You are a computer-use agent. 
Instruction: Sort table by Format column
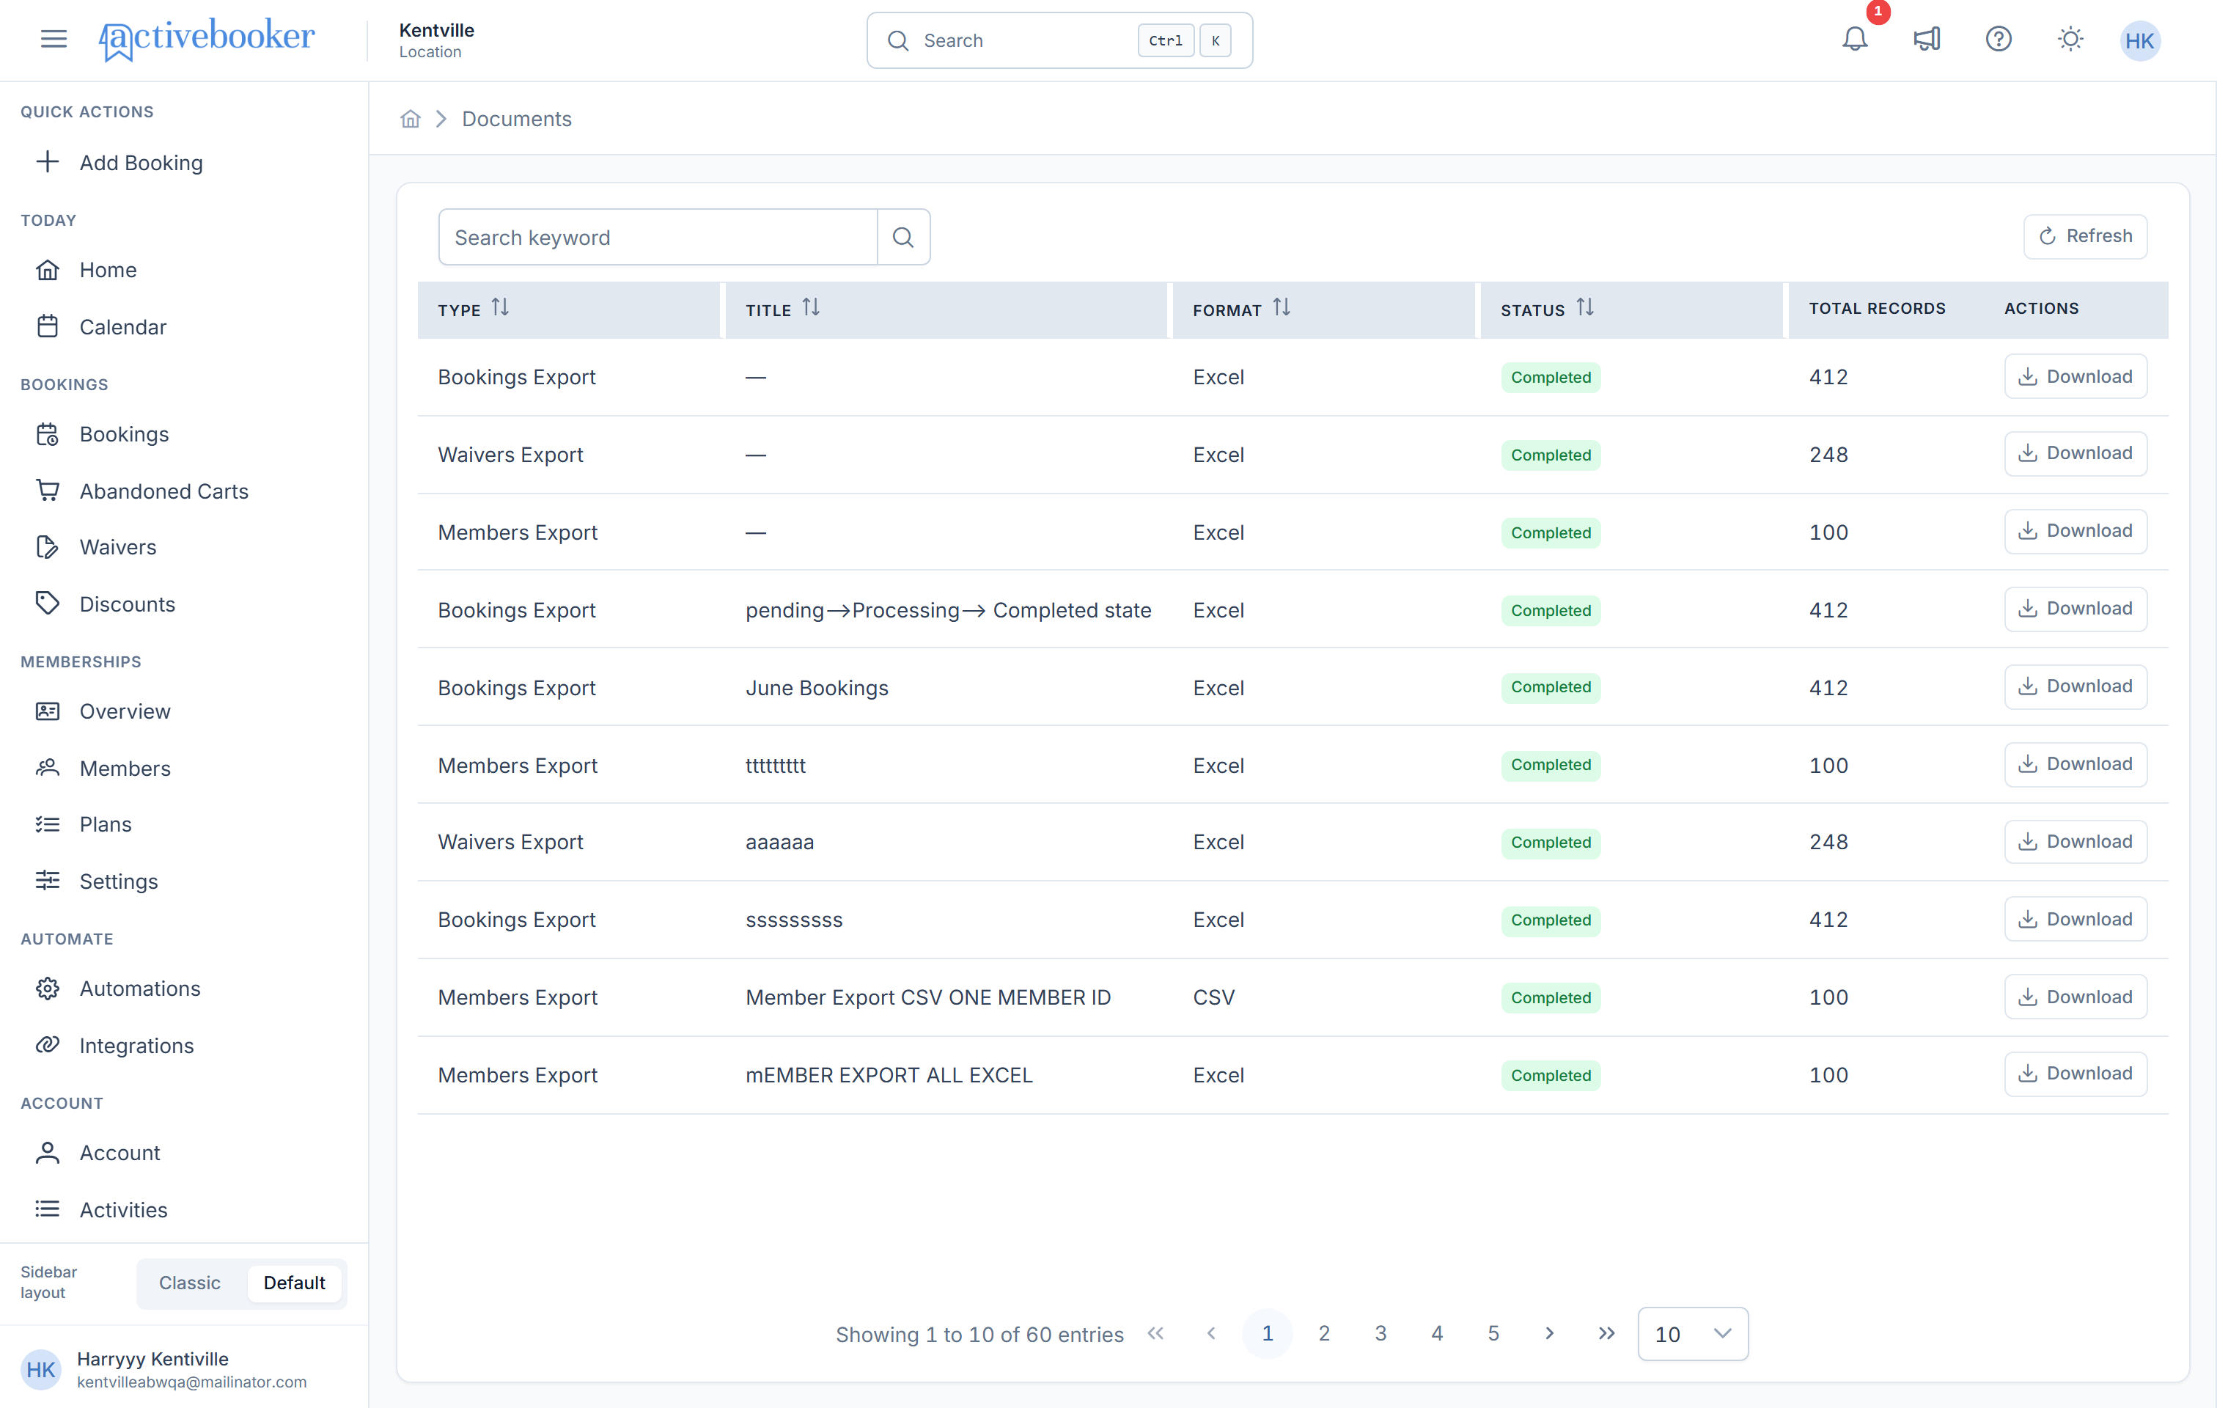[1282, 307]
